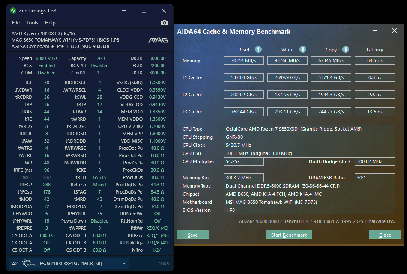Click the L2 Cache Read 2029.2 GB/s field
The width and height of the screenshot is (407, 274).
pyautogui.click(x=243, y=95)
